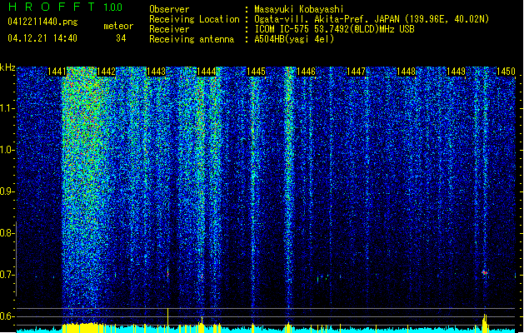
Task: Click the 0.8 kHz axis tick label
Action: tap(7, 233)
